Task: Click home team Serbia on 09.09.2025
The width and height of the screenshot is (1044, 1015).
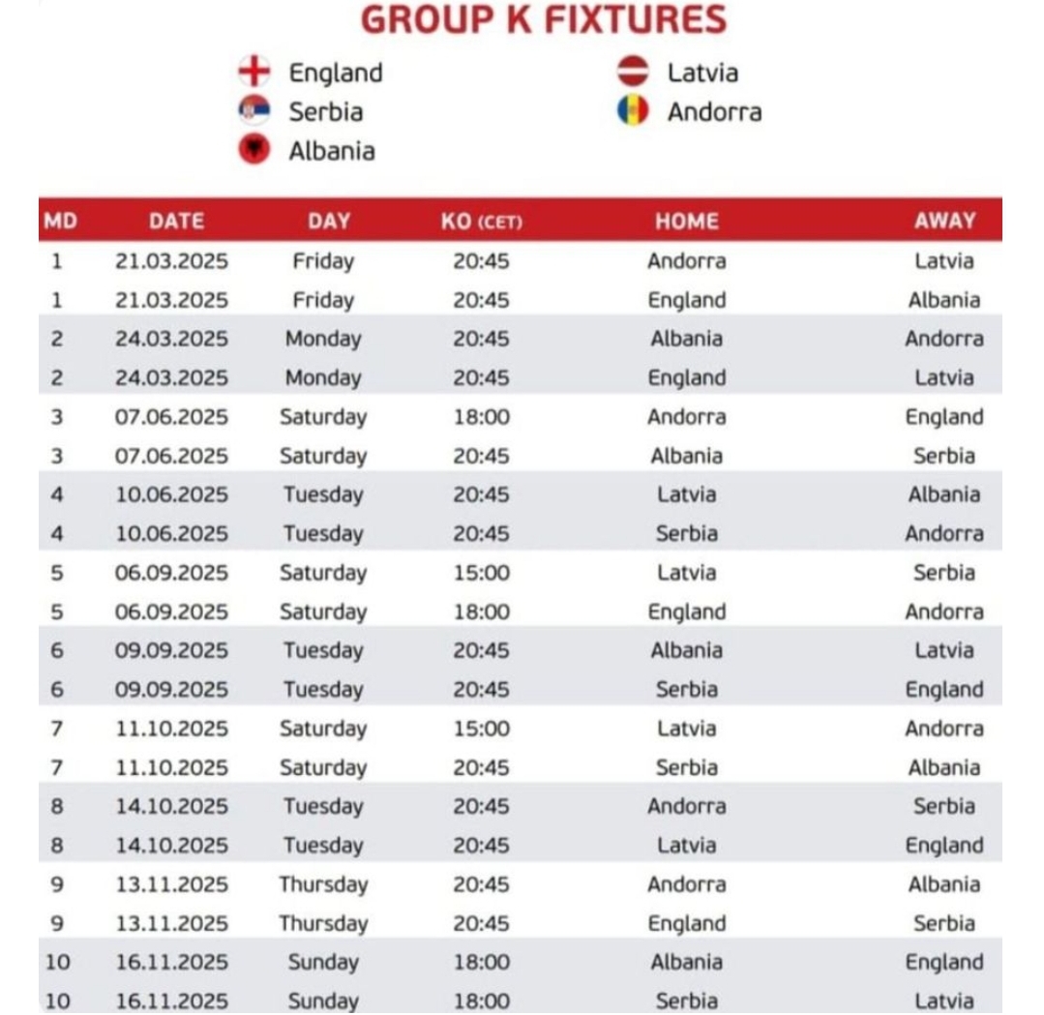Action: pyautogui.click(x=686, y=690)
